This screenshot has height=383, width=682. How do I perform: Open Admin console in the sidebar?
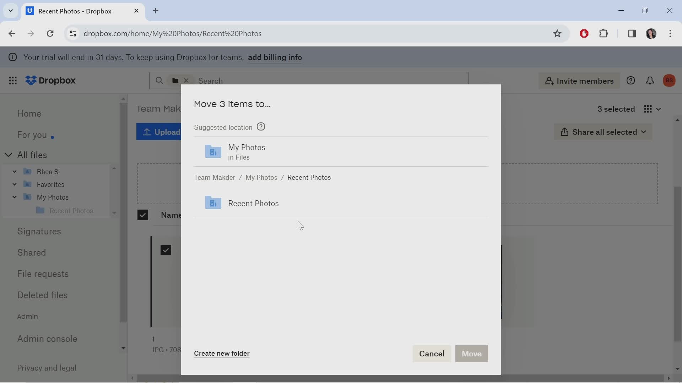[x=47, y=339]
